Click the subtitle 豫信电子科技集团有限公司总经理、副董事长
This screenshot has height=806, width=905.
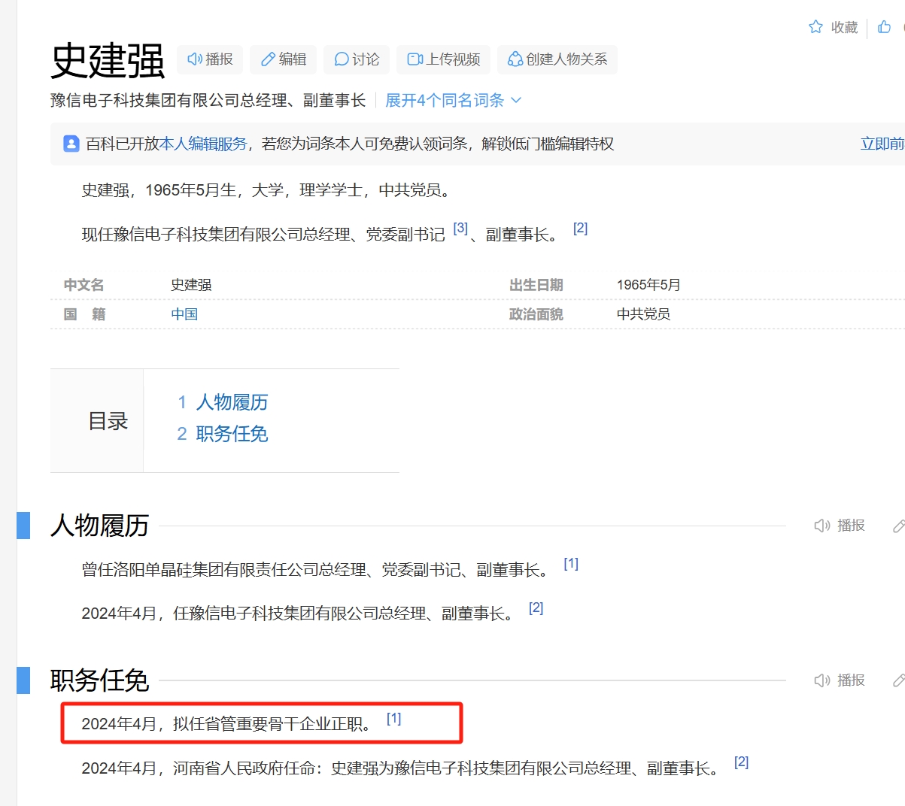tap(208, 100)
